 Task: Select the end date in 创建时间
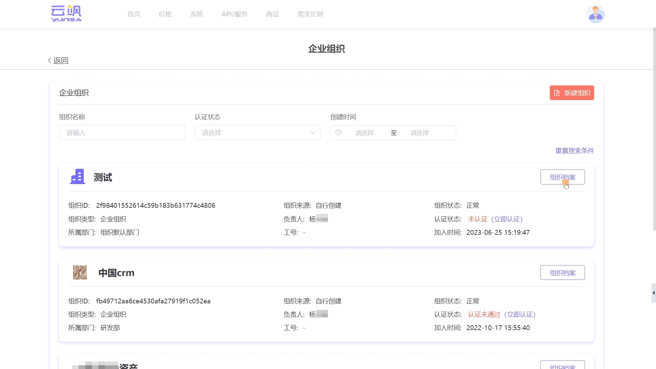click(x=420, y=133)
